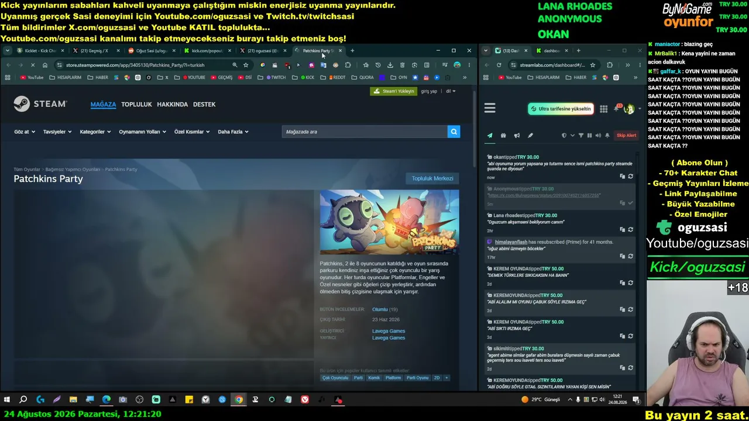Viewport: 749px width, 421px height.
Task: Toggle the shield moderation icon in Streamlabs
Action: tap(564, 136)
